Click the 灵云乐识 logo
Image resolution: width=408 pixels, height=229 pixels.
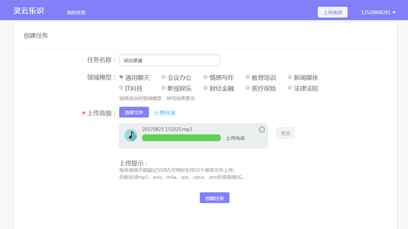pyautogui.click(x=29, y=11)
